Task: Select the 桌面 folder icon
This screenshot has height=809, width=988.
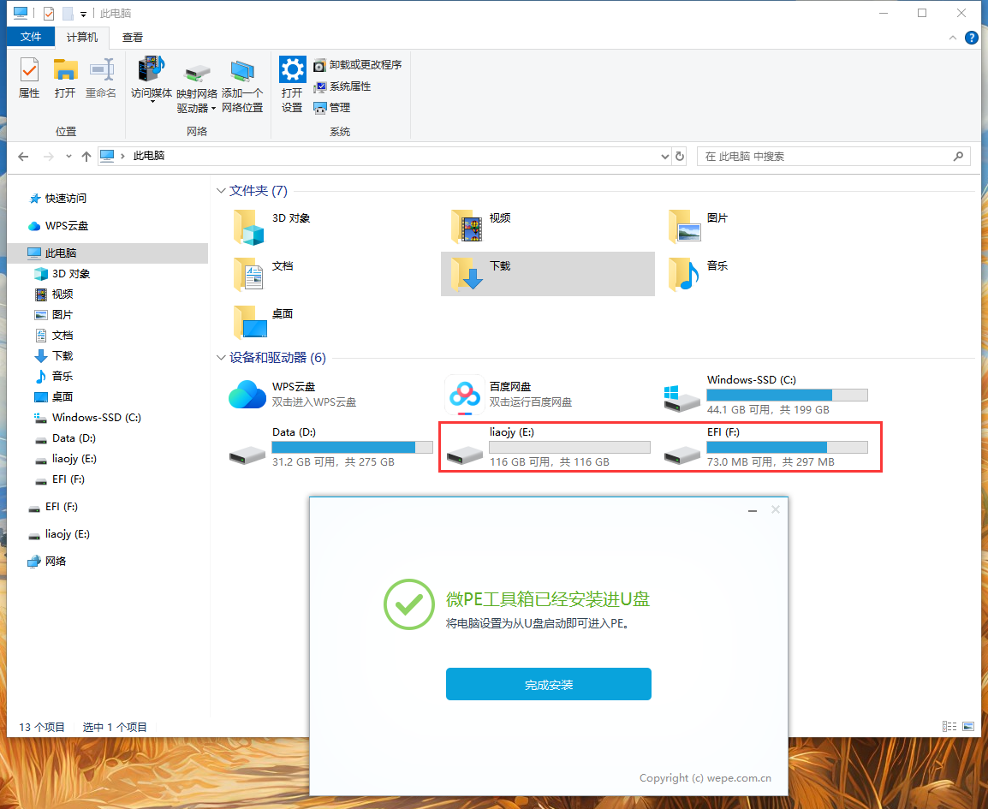Action: [249, 322]
